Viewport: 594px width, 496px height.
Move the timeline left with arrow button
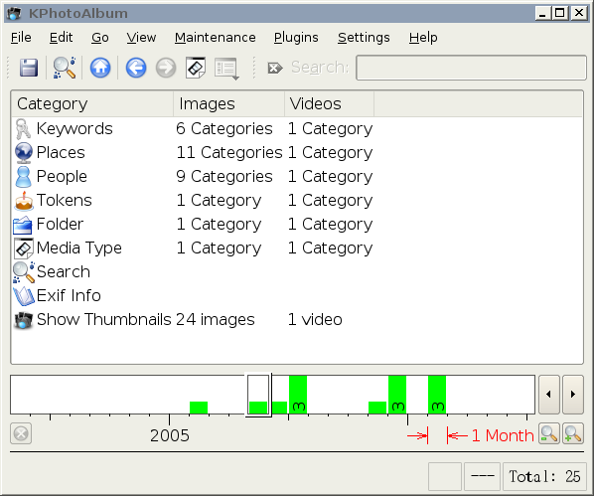[549, 395]
